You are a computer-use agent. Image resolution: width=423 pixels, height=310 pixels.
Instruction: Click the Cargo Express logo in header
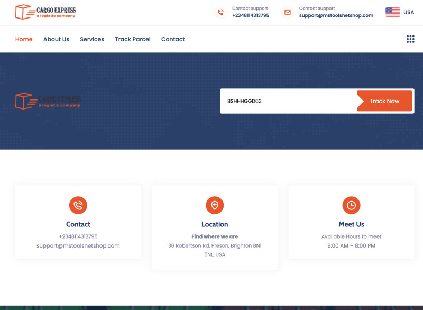point(45,12)
